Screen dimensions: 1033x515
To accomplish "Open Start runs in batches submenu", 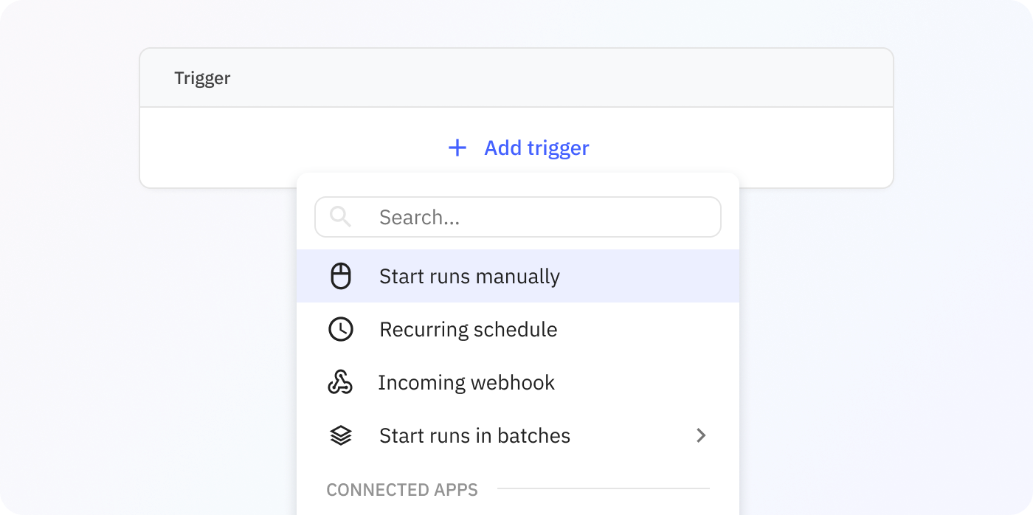I will pyautogui.click(x=518, y=435).
